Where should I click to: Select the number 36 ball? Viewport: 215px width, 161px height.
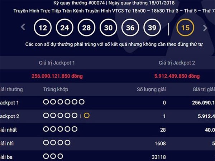coord(130,28)
